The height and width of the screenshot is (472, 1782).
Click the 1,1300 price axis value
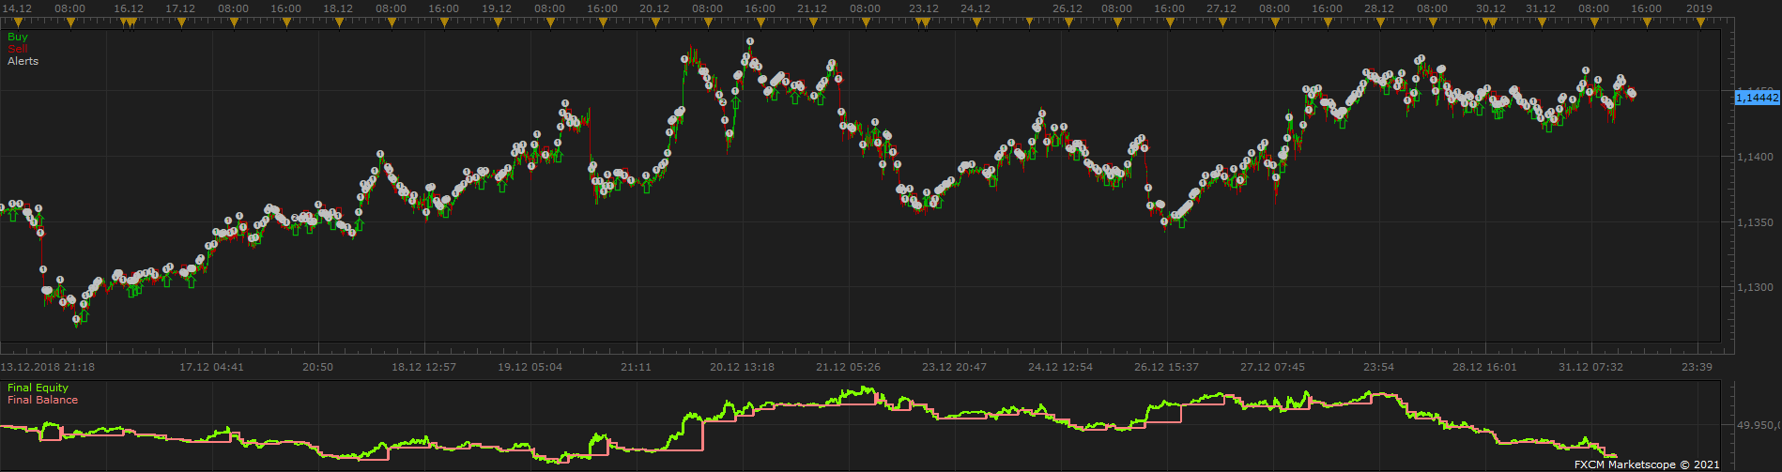(1754, 288)
